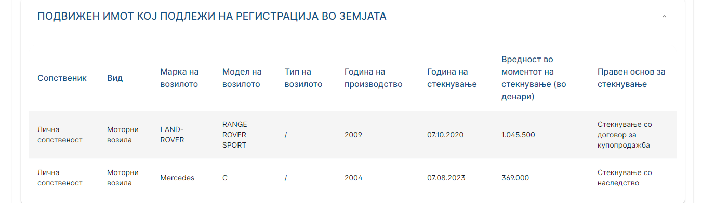Select the LAND-ROVER brand cell
The width and height of the screenshot is (702, 203).
click(x=172, y=135)
